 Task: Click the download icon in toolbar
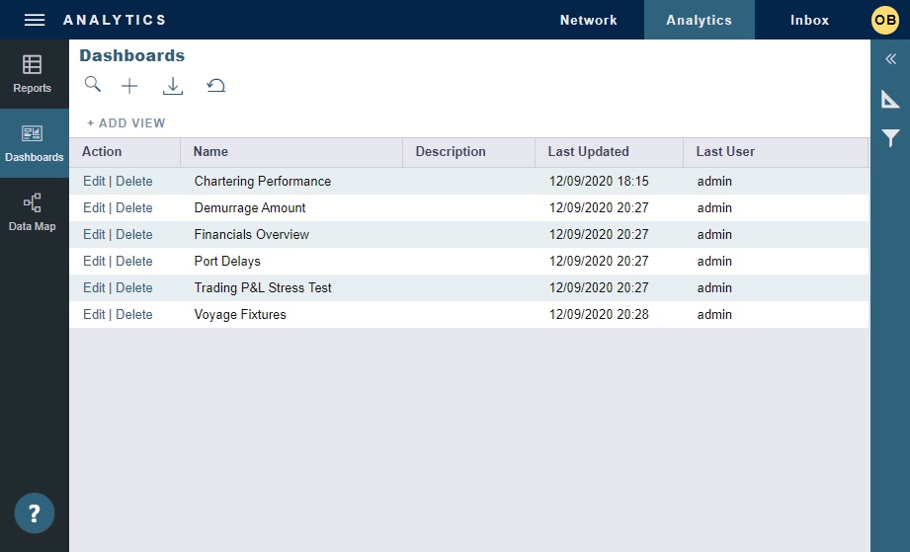tap(173, 86)
